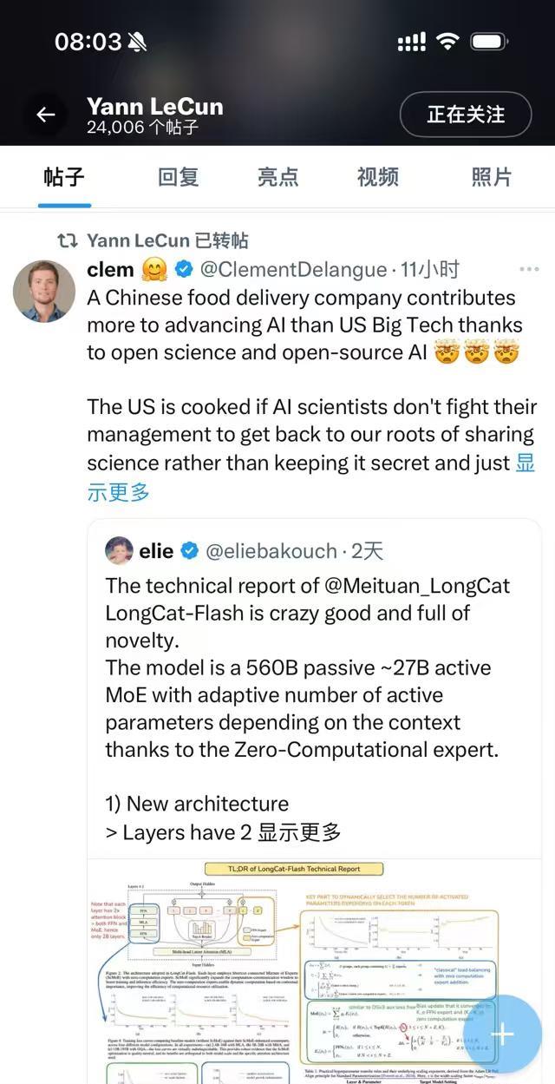Tap elie's small profile avatar
555x1084 pixels.
point(119,550)
